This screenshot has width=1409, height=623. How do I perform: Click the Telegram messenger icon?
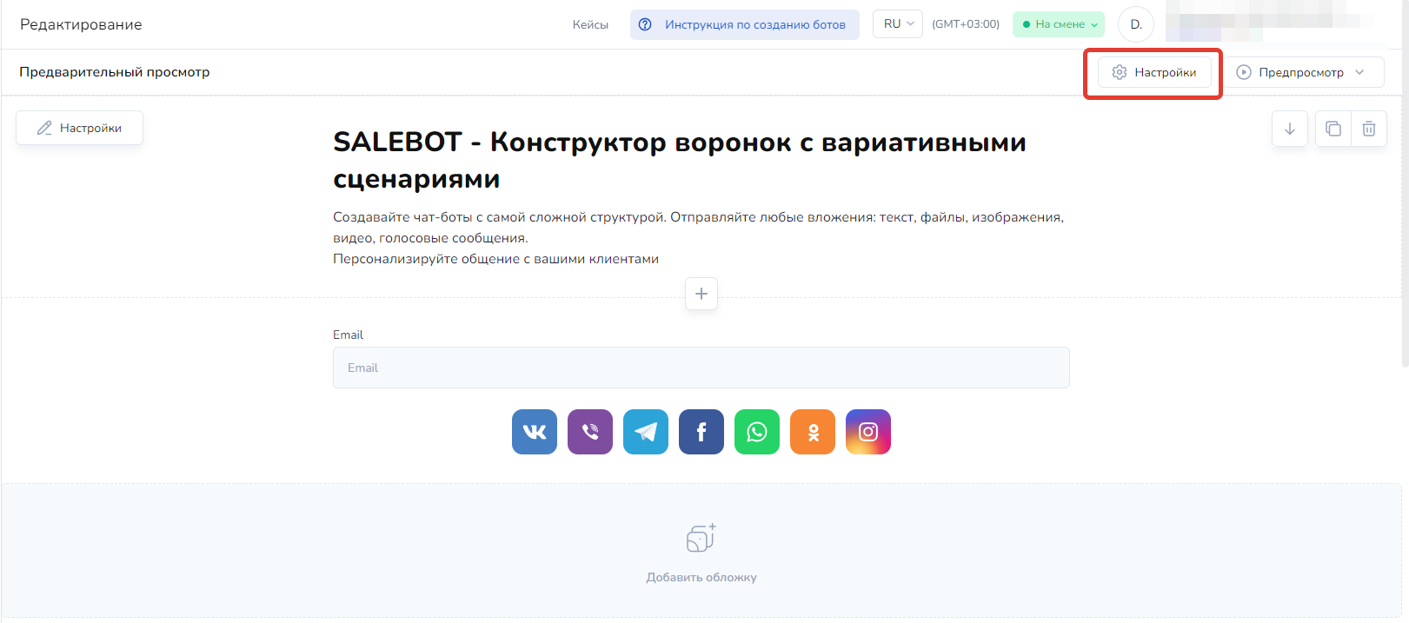pyautogui.click(x=645, y=432)
